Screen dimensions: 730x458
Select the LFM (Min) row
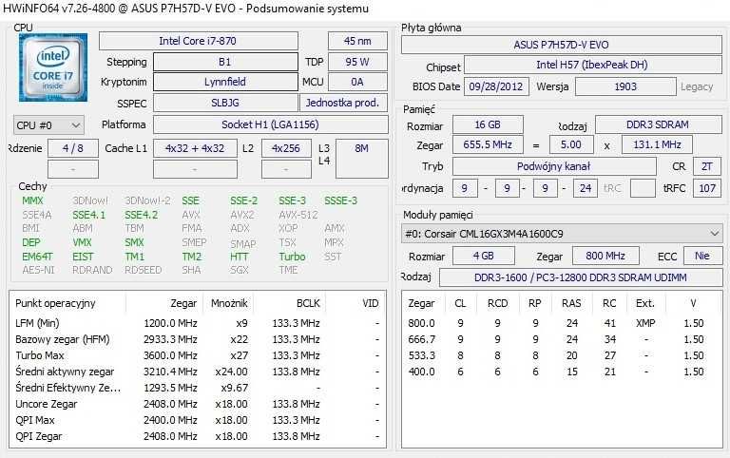198,323
